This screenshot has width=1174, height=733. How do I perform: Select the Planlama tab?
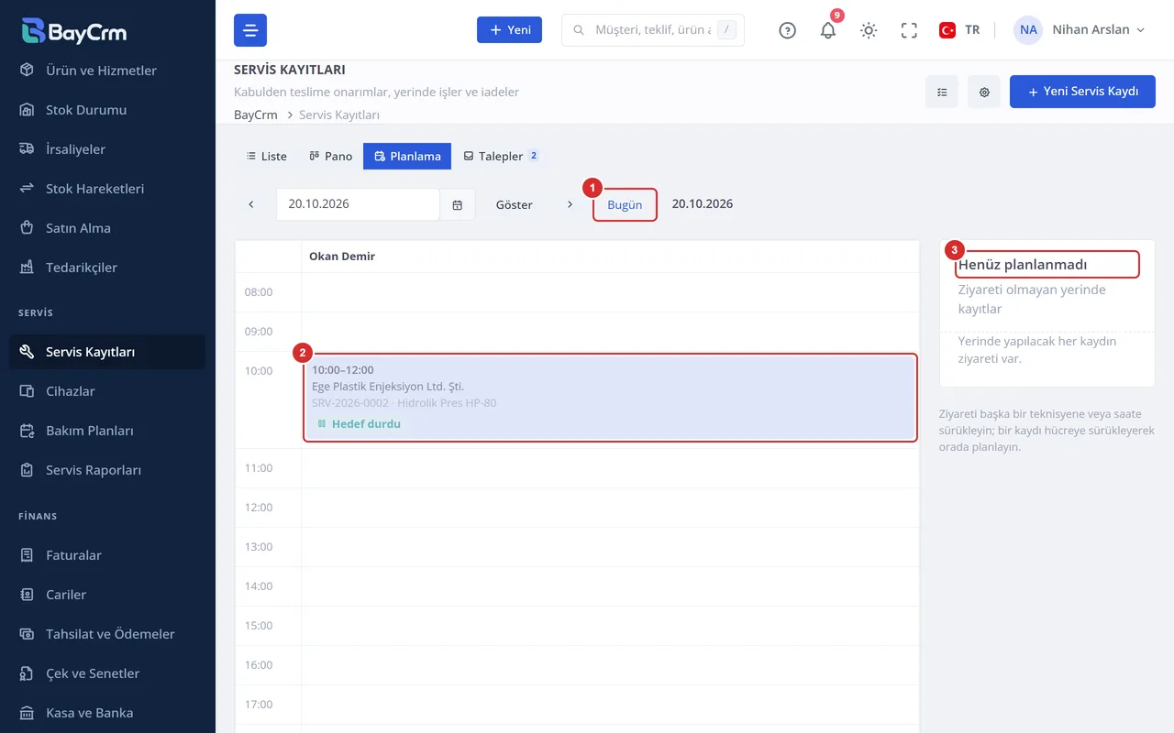pyautogui.click(x=407, y=156)
